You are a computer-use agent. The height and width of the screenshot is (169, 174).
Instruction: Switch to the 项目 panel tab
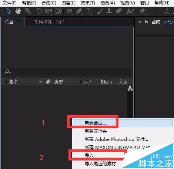coord(9,22)
